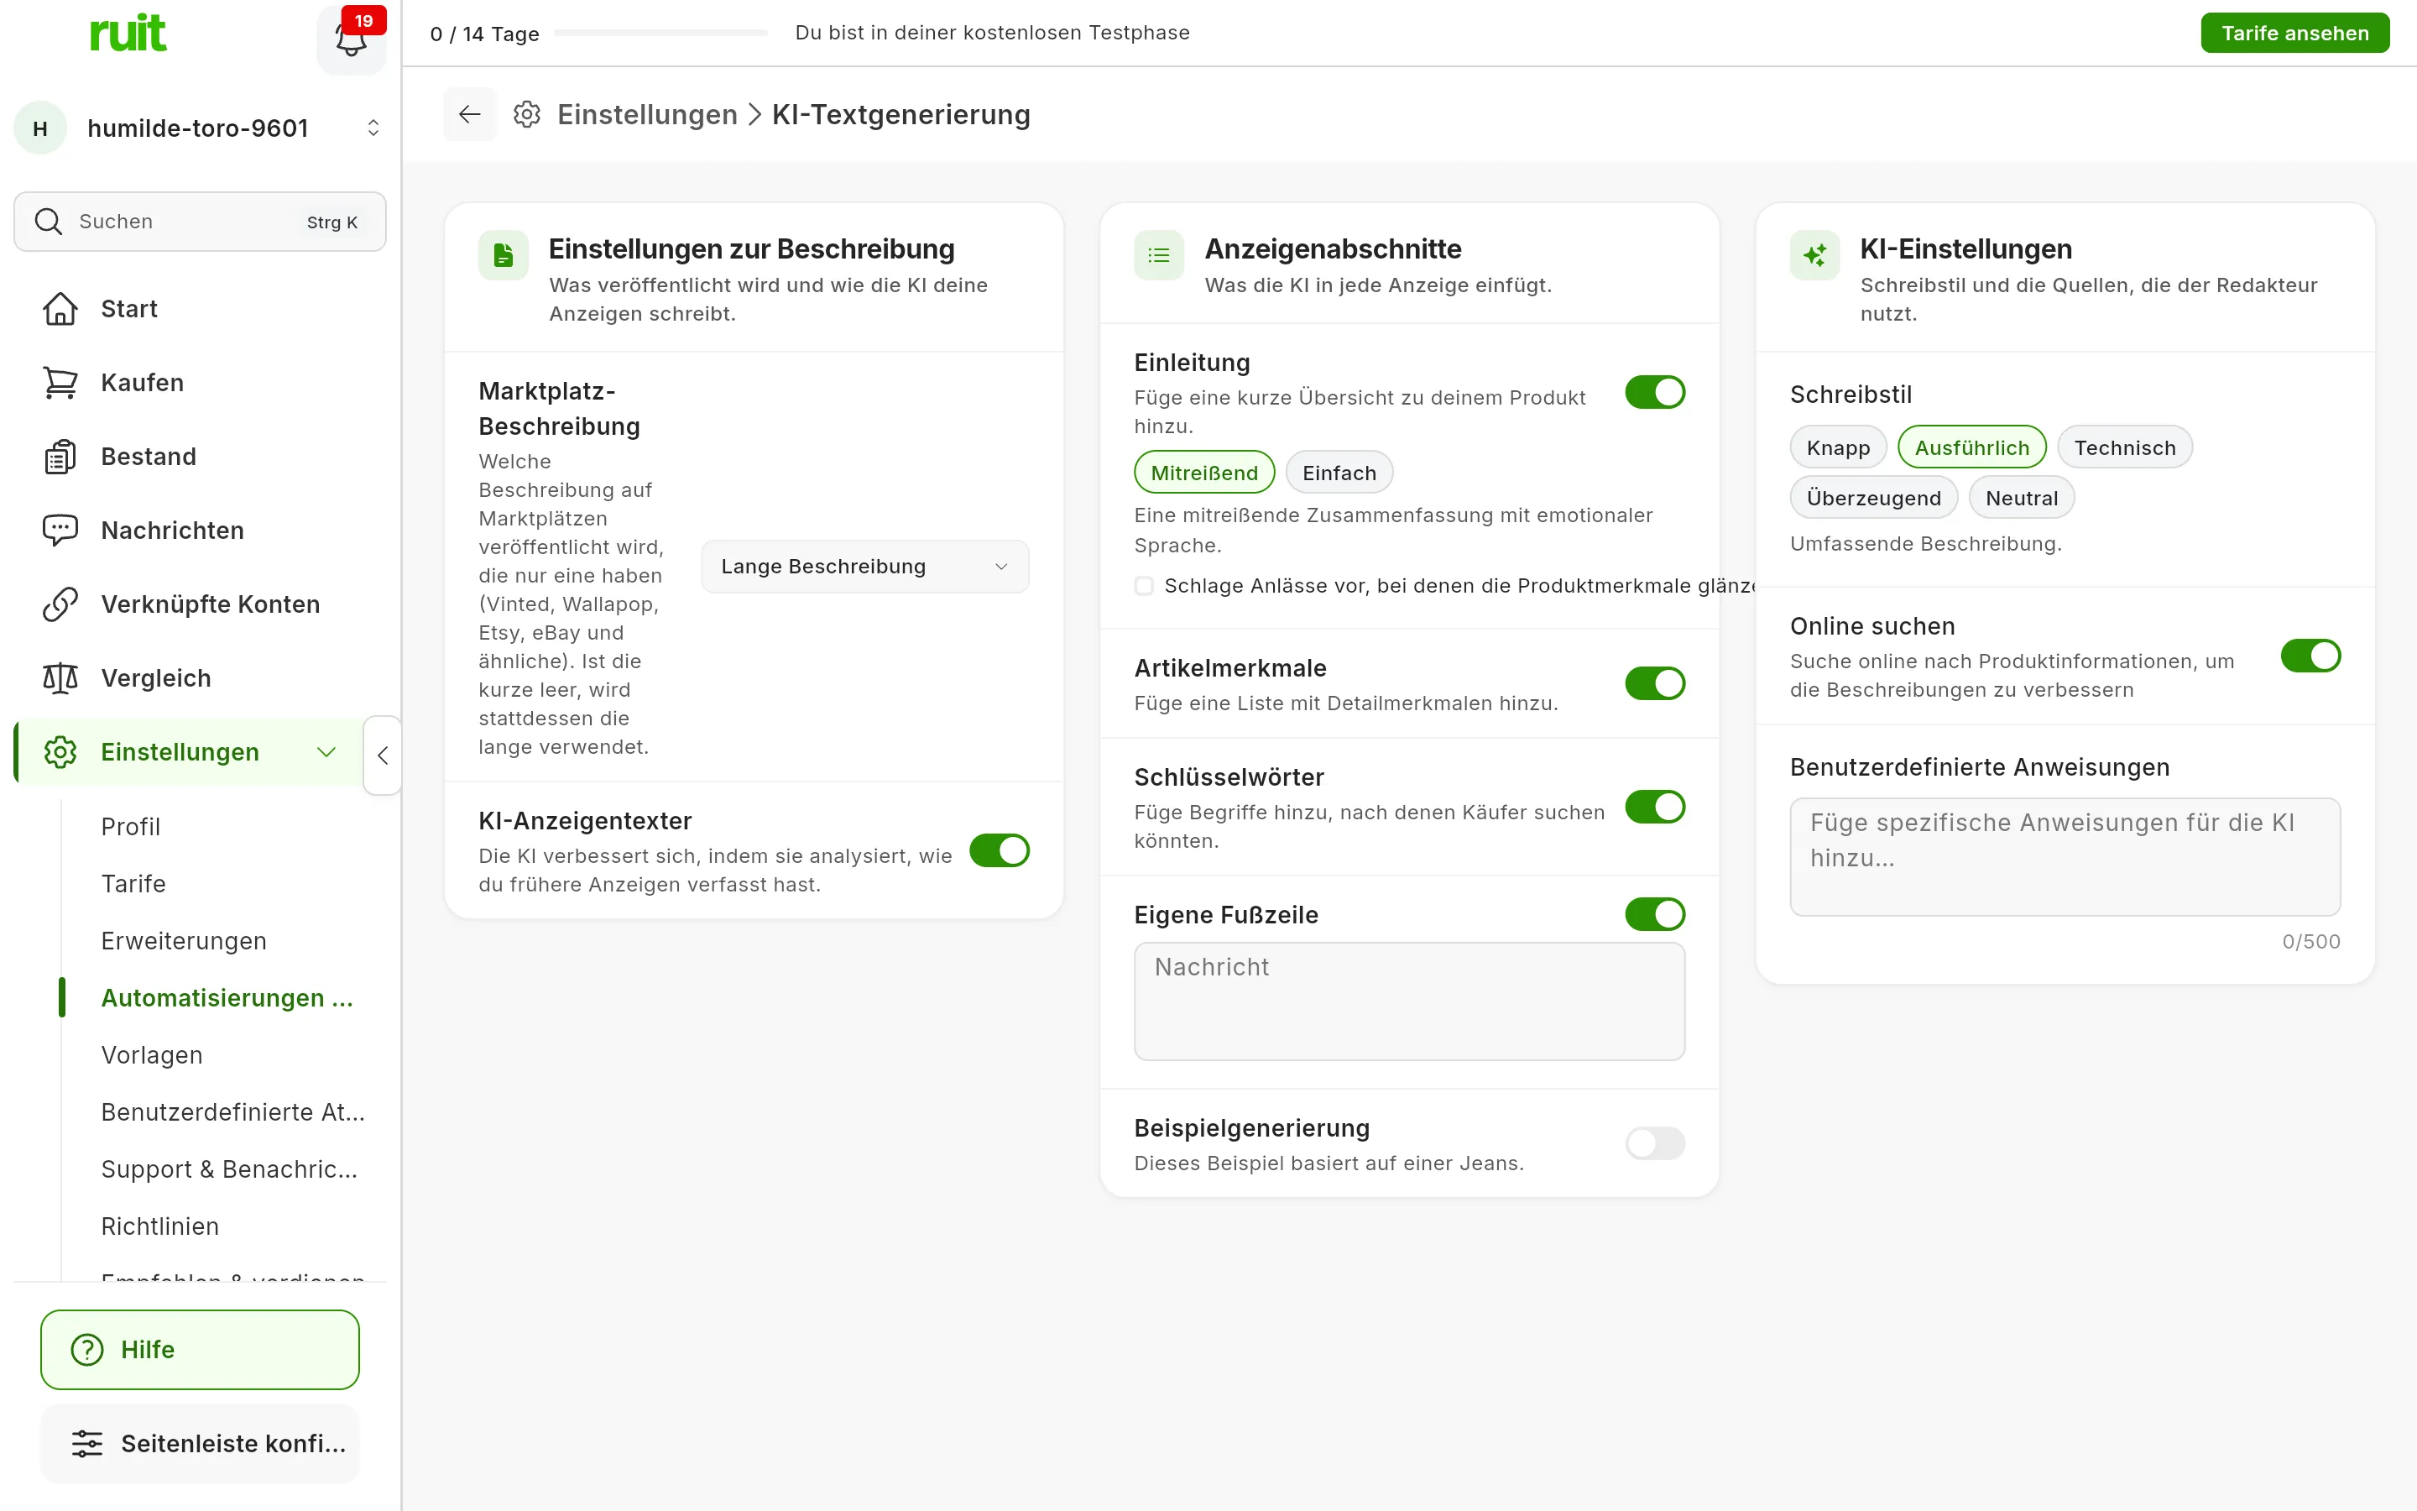2417x1511 pixels.
Task: Click the Seitenleiste konfigurieren sliders icon
Action: coord(87,1443)
